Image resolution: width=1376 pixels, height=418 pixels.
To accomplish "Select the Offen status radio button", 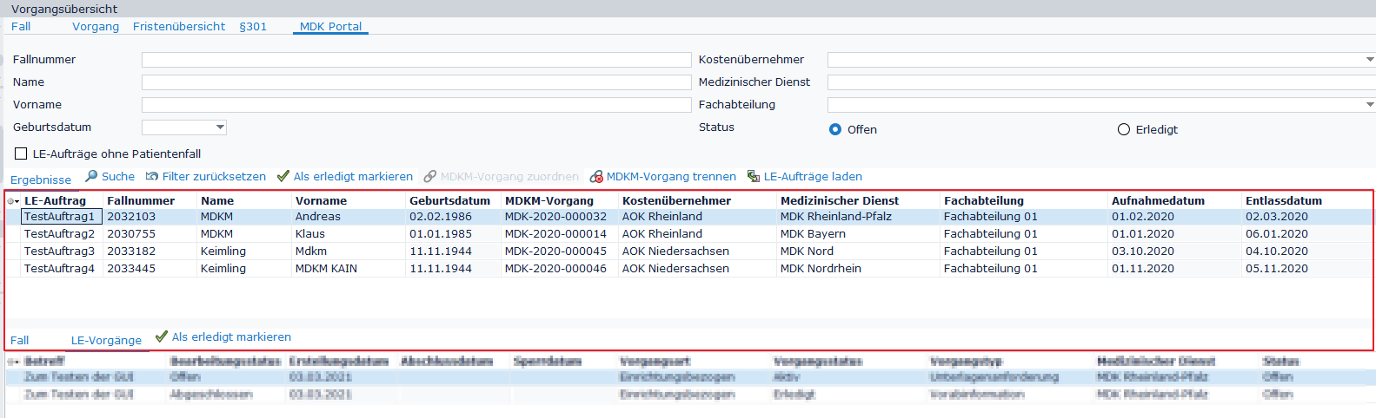I will [x=835, y=129].
